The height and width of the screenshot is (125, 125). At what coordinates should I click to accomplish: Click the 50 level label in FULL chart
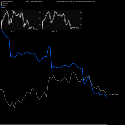click(81, 18)
